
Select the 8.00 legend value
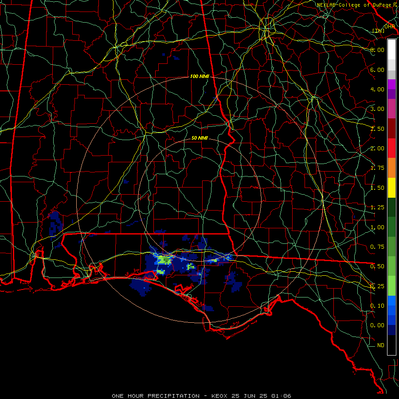coord(377,50)
